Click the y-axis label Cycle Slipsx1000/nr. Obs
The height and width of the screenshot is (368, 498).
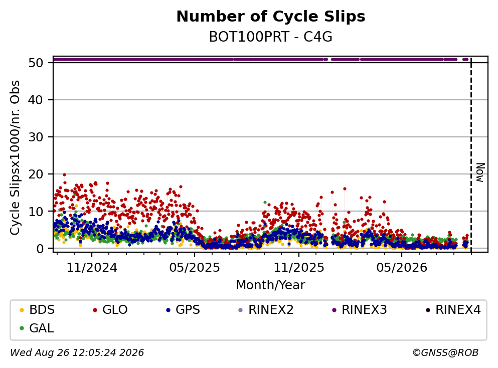coord(15,157)
